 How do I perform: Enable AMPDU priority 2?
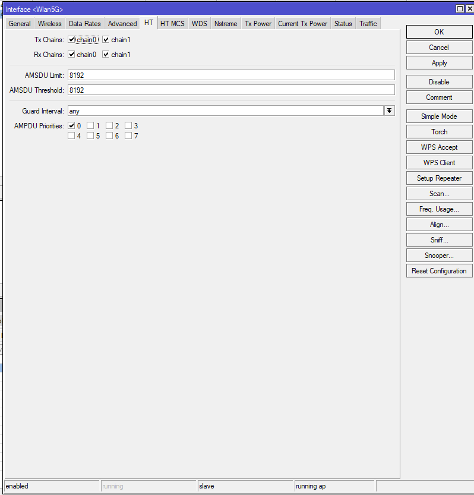tap(109, 126)
